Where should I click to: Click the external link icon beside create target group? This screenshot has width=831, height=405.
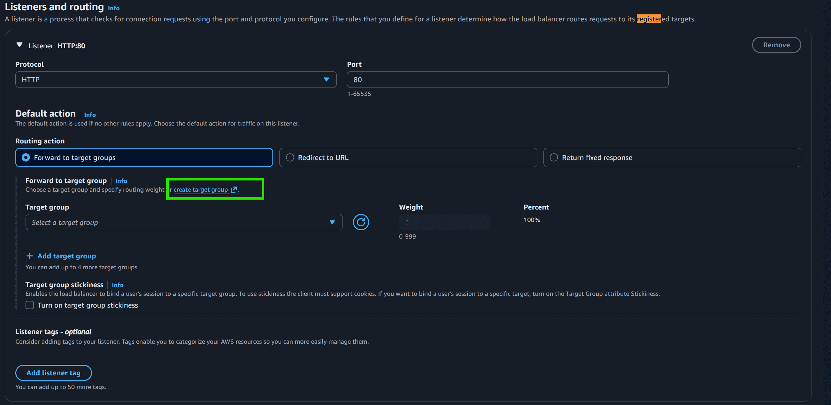[234, 190]
